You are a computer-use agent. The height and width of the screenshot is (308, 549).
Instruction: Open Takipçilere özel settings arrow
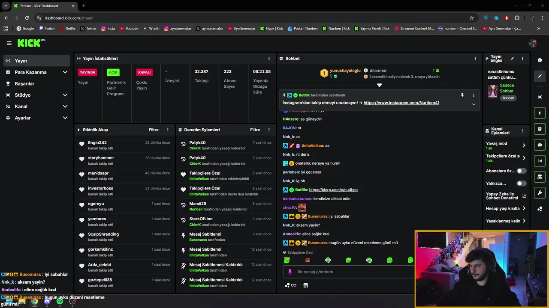pyautogui.click(x=524, y=158)
